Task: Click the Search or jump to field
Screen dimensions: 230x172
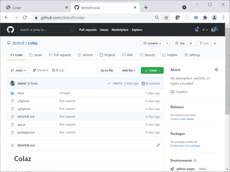Action: 47,30
